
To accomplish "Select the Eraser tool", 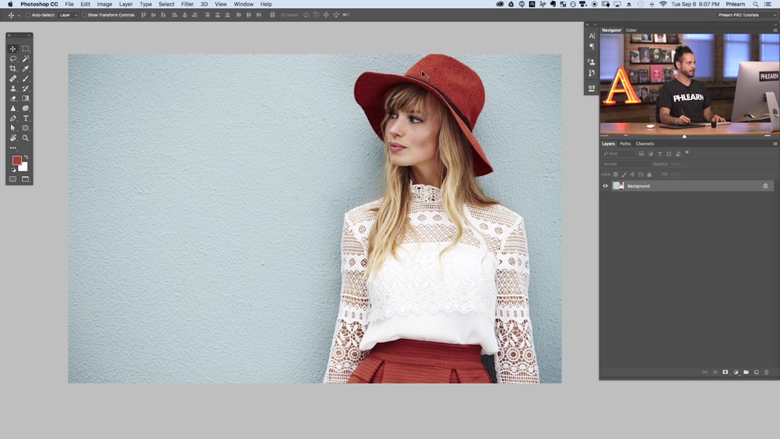I will 12,98.
